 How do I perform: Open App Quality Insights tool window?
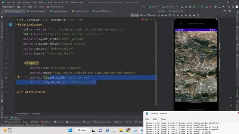coord(102,122)
